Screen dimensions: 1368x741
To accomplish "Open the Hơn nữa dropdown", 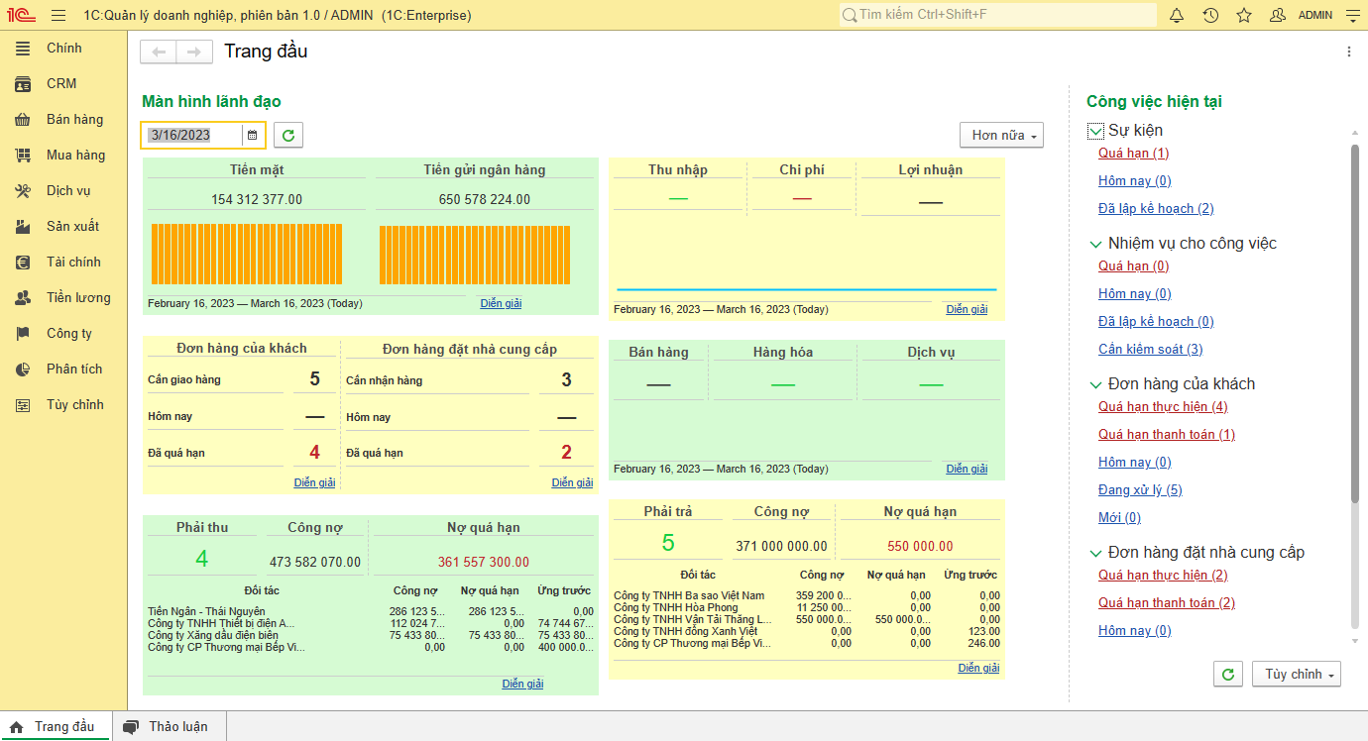I will (x=1001, y=135).
